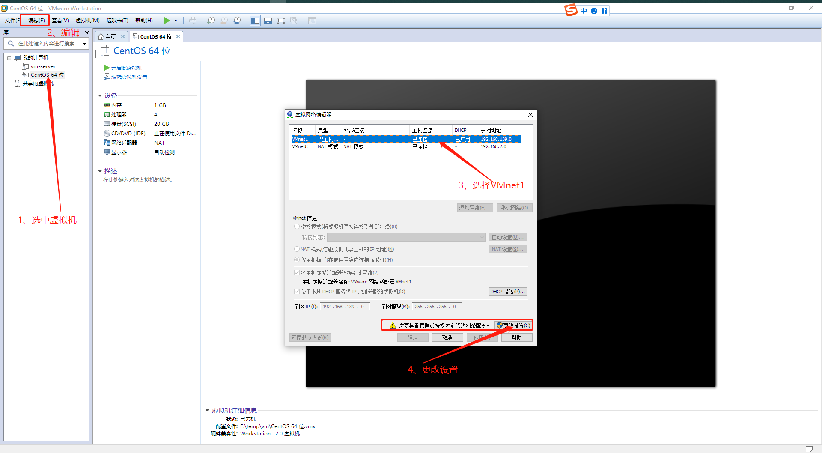Click the 名称 column header
822x453 pixels.
(303, 130)
